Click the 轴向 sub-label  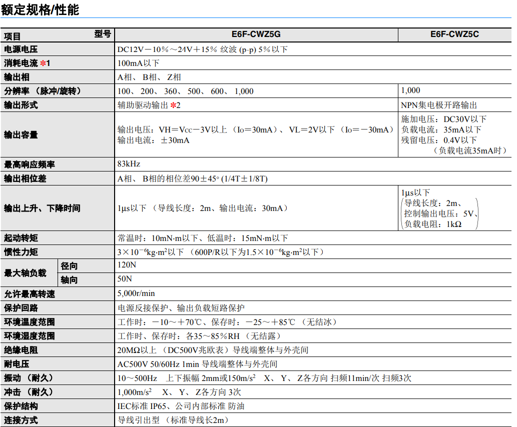[69, 280]
